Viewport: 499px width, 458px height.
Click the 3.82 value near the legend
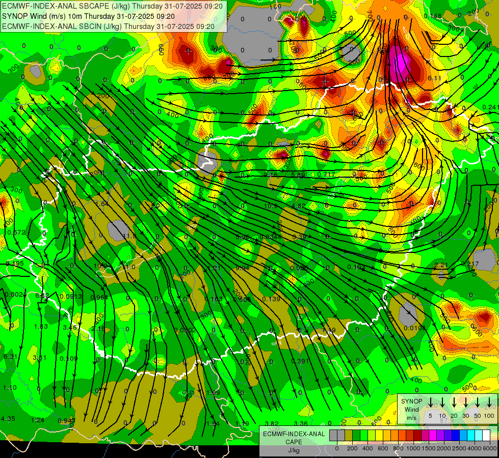click(272, 423)
